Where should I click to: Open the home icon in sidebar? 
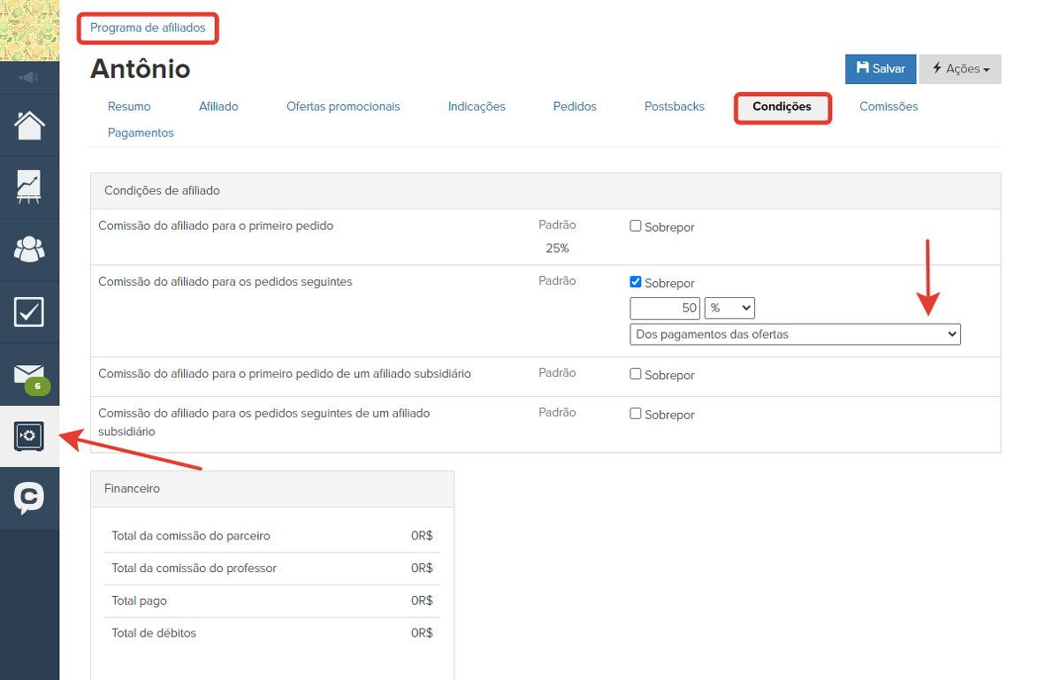[29, 126]
